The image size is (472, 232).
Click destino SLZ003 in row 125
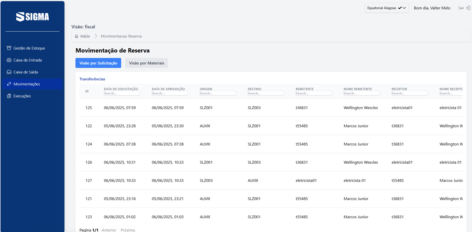coord(254,108)
